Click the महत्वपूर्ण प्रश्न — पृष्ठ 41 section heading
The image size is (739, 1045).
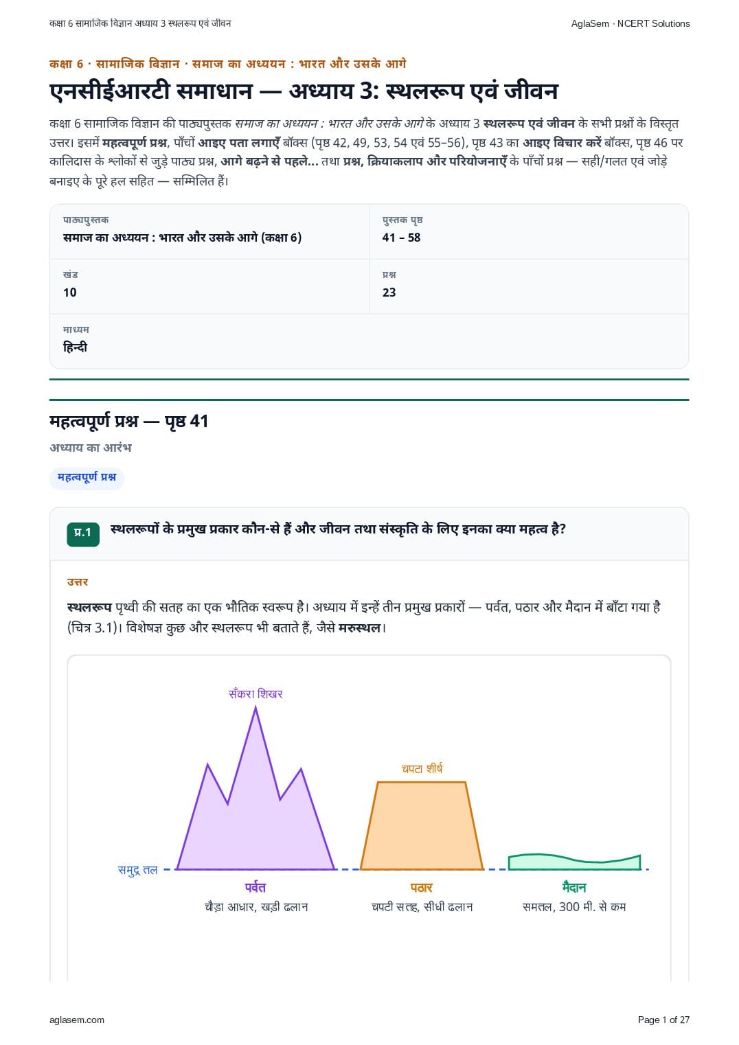[129, 422]
